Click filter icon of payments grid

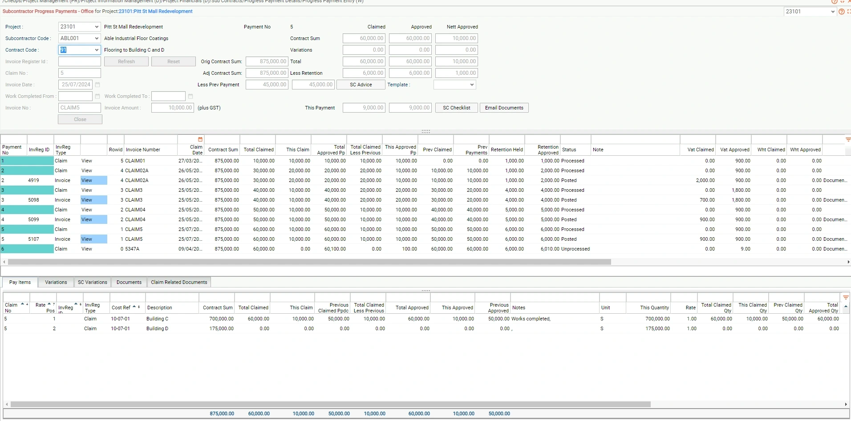pos(847,139)
